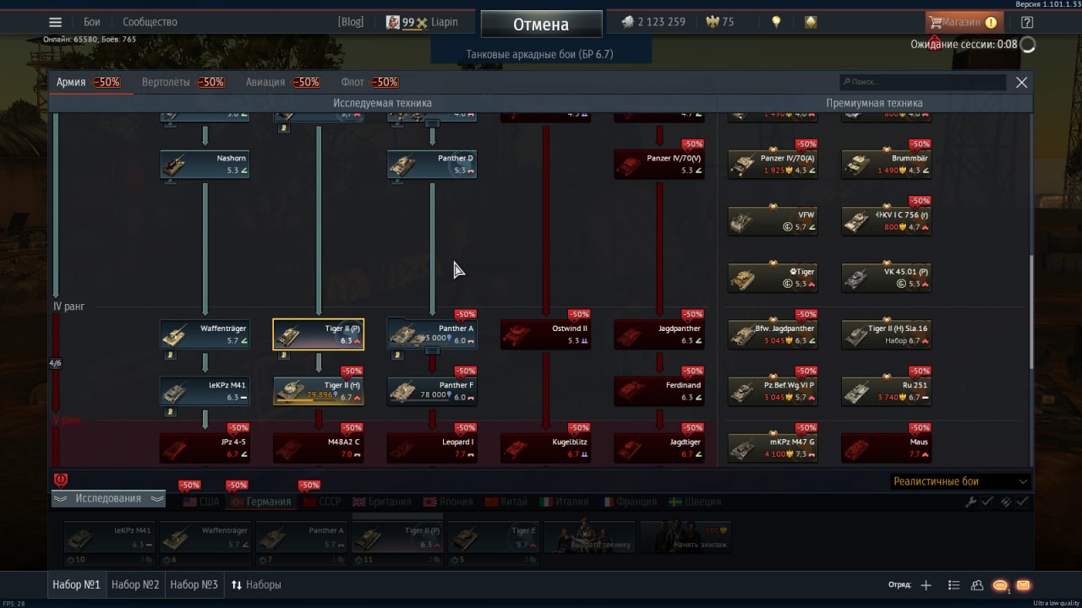Cancel the queue with Отмена button
The height and width of the screenshot is (608, 1082).
click(x=541, y=24)
